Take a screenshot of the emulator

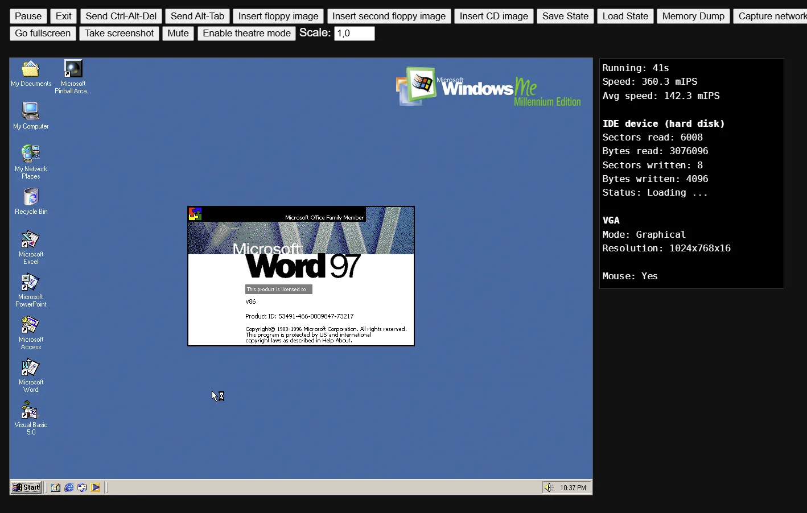point(120,33)
